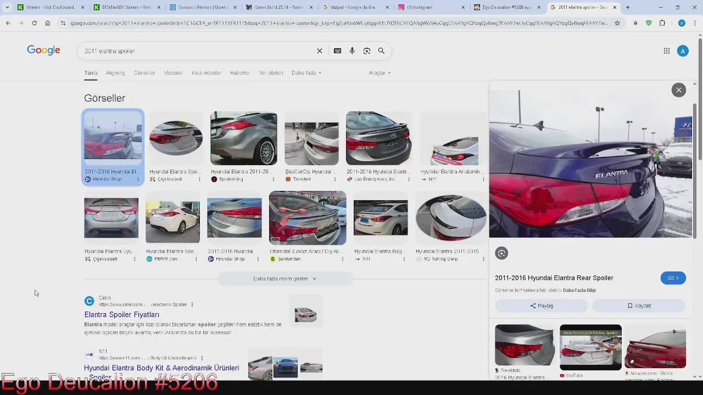The image size is (703, 395).
Task: Open more options for the PttAVM image result
Action: pos(196,259)
